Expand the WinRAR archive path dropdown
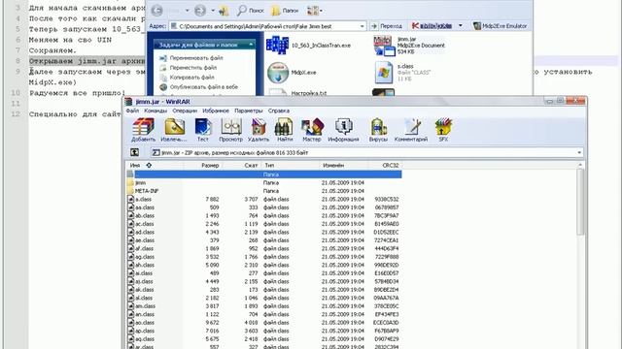The image size is (622, 349). coord(579,152)
